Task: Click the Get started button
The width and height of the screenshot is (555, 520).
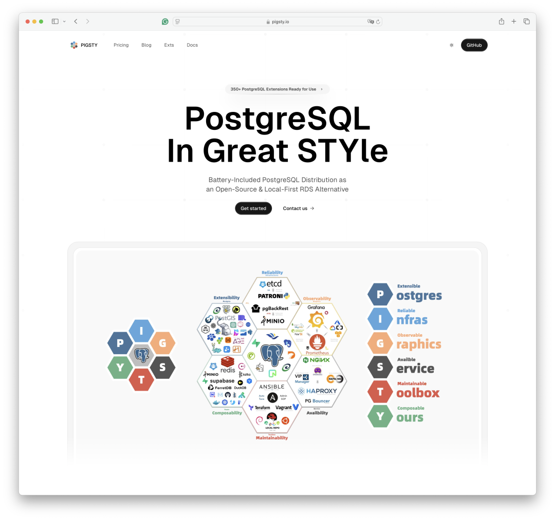Action: coord(253,208)
